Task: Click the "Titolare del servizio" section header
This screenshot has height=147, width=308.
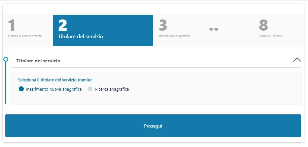Action: tap(38, 61)
